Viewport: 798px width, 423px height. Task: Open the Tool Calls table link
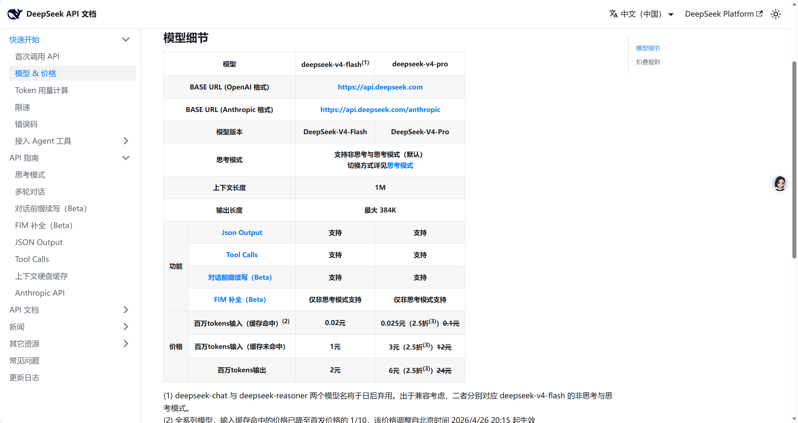pyautogui.click(x=242, y=255)
